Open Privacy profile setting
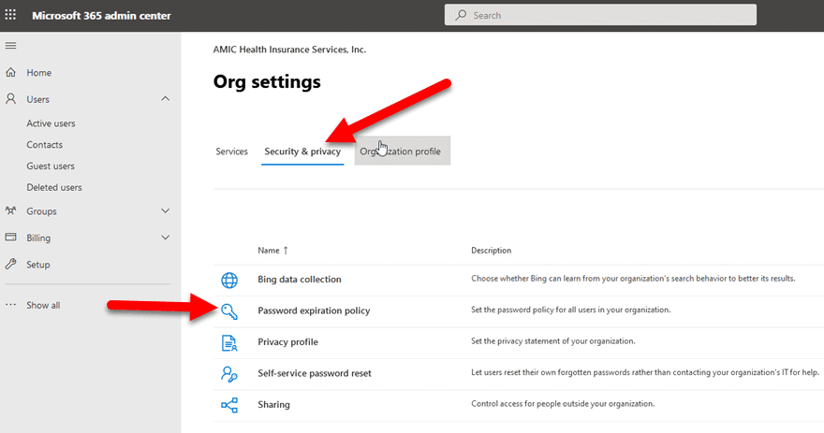824x433 pixels. tap(288, 341)
